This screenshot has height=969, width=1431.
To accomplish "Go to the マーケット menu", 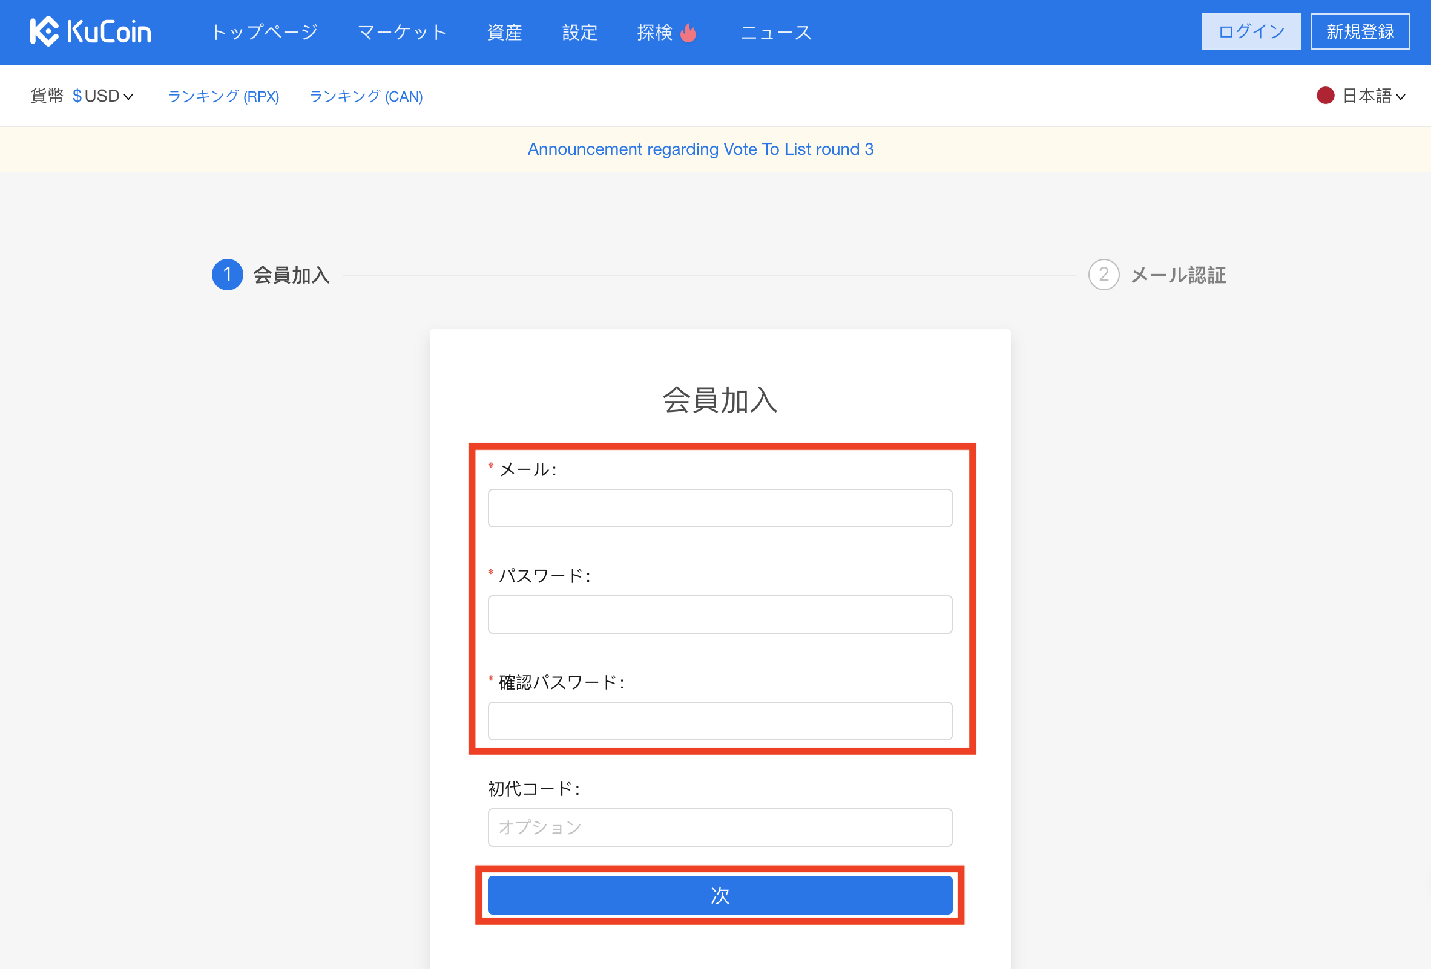I will click(x=402, y=32).
